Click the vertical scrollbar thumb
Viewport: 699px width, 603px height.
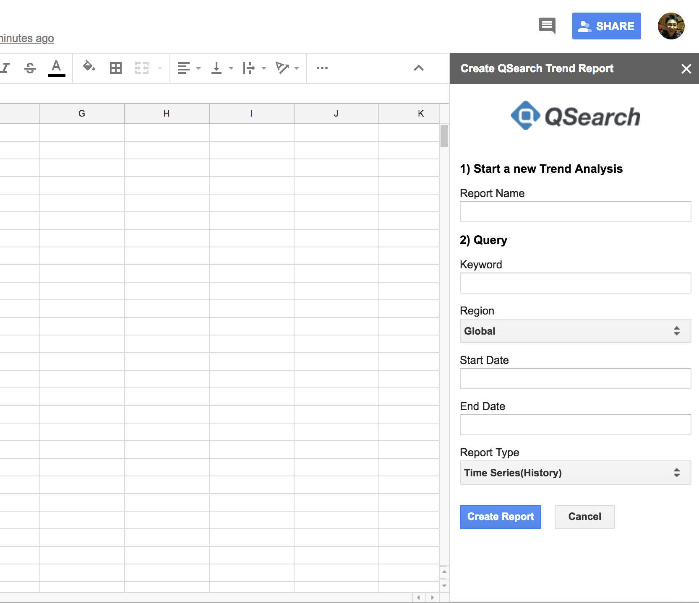(x=444, y=136)
